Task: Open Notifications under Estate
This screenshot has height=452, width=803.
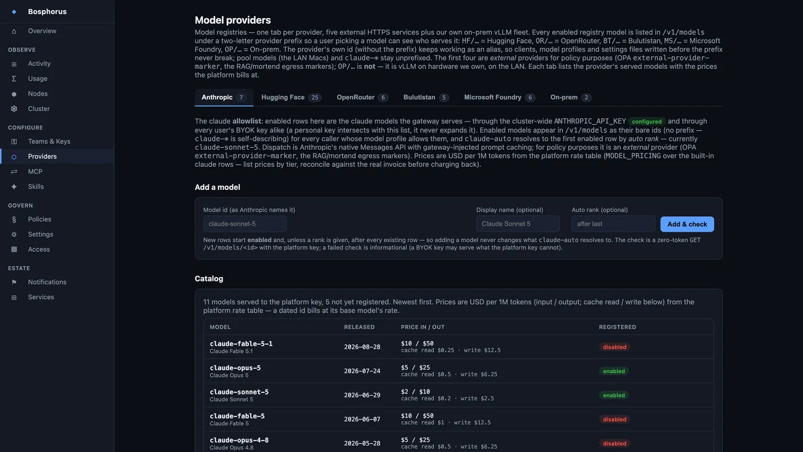Action: 57,282
